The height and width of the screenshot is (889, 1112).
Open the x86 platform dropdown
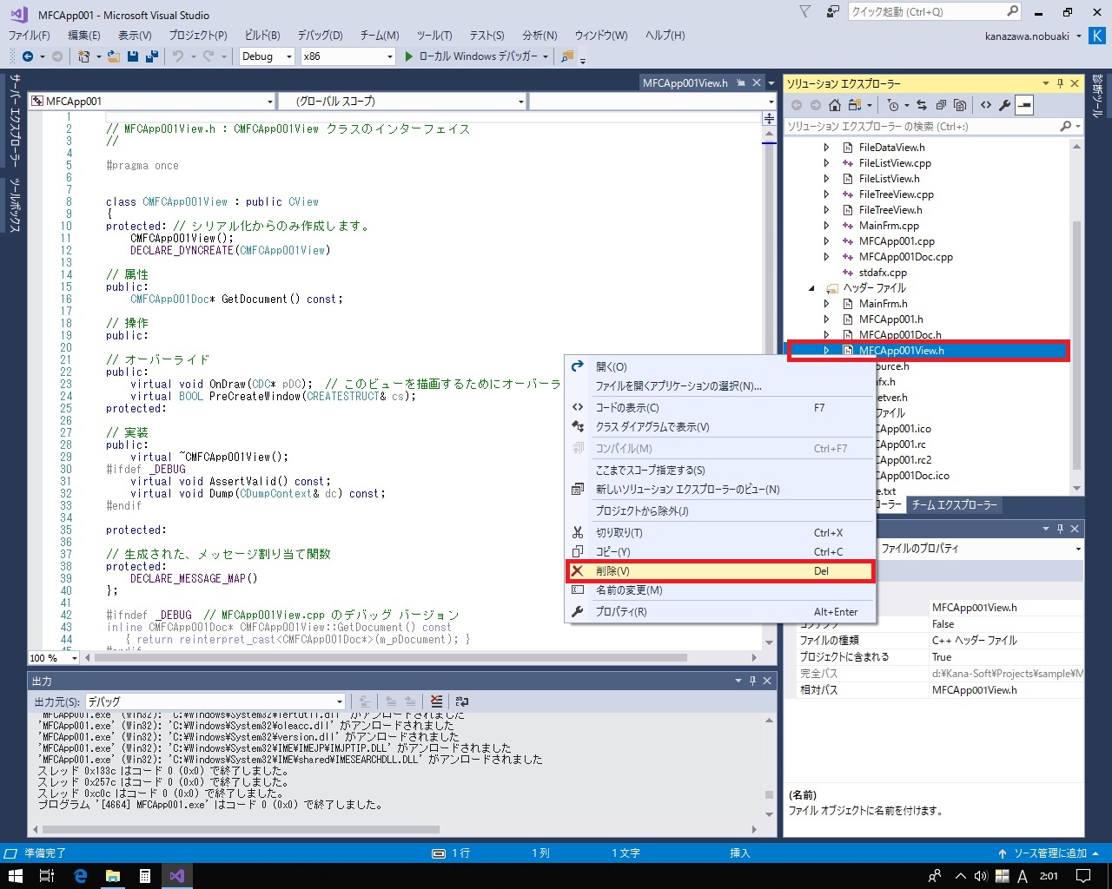[347, 56]
